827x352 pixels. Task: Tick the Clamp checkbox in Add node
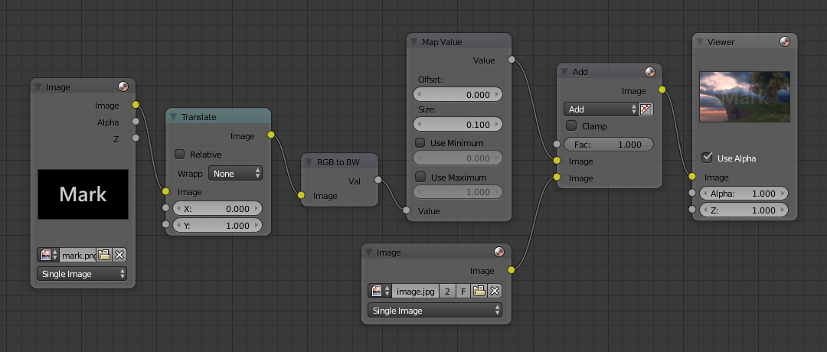click(571, 126)
